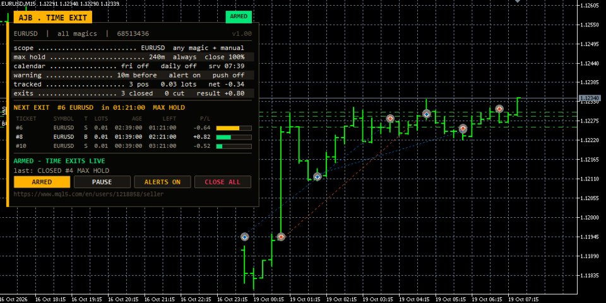The height and width of the screenshot is (303, 606).
Task: Click the red trade marker near 19 Oct 05:15
Action: pyautogui.click(x=463, y=128)
